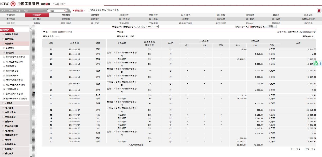
Task: Open the 私人银行 menu item
Action: click(186, 15)
